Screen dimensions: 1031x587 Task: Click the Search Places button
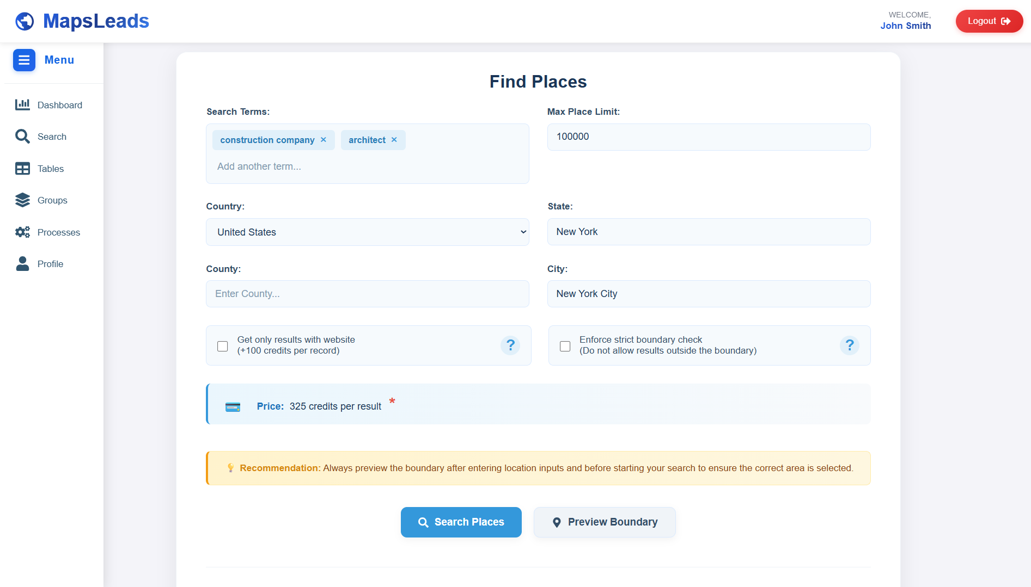(x=461, y=522)
